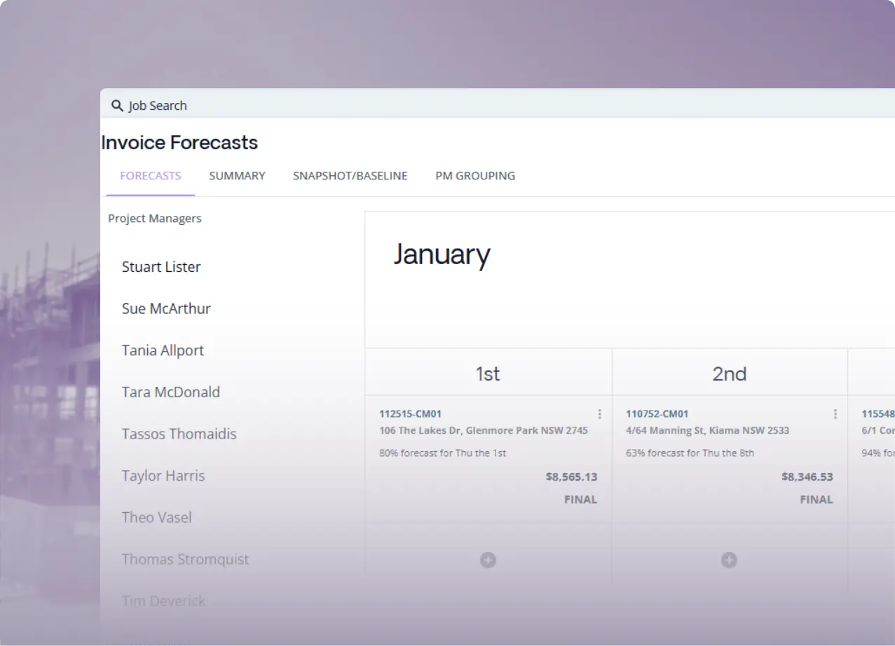Add a new forecast under the 1st column
This screenshot has height=646, width=895.
pos(488,560)
